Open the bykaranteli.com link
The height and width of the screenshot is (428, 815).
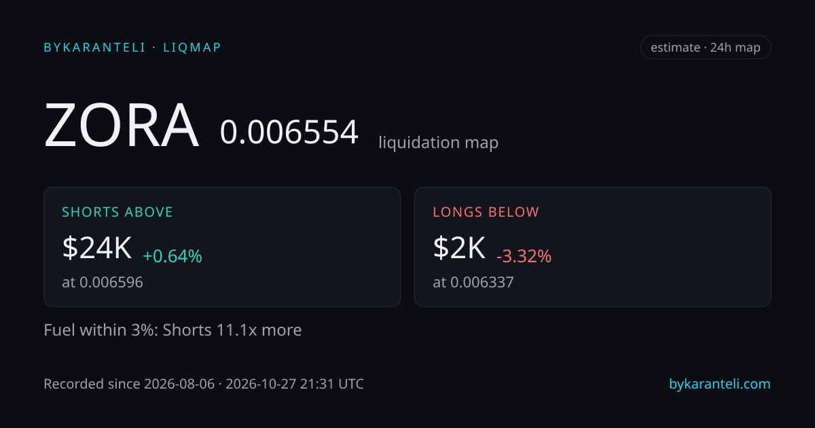[720, 384]
